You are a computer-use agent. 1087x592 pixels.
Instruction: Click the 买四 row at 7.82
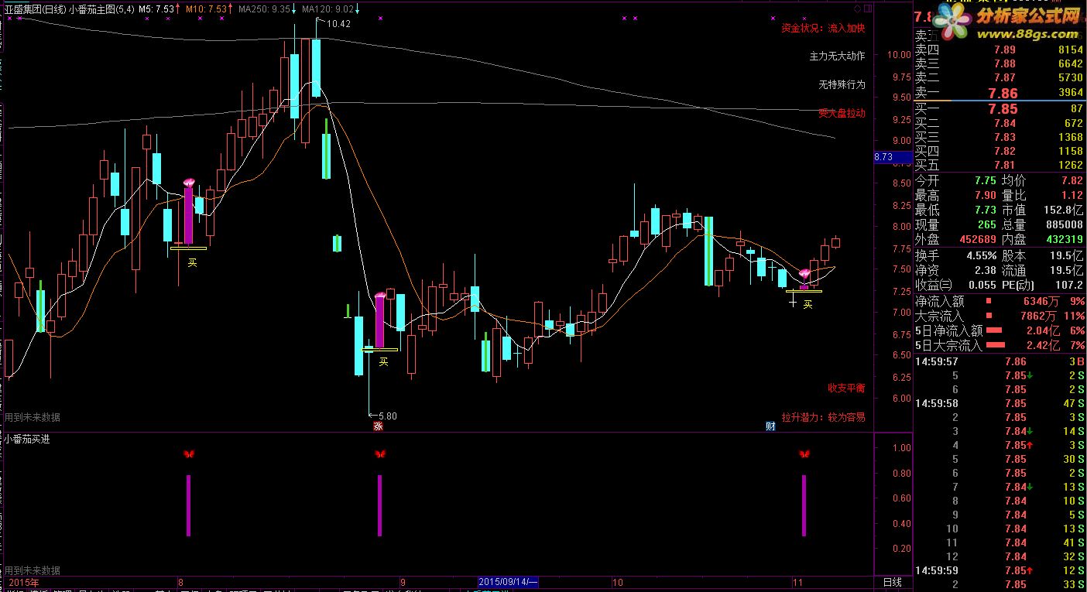1000,151
